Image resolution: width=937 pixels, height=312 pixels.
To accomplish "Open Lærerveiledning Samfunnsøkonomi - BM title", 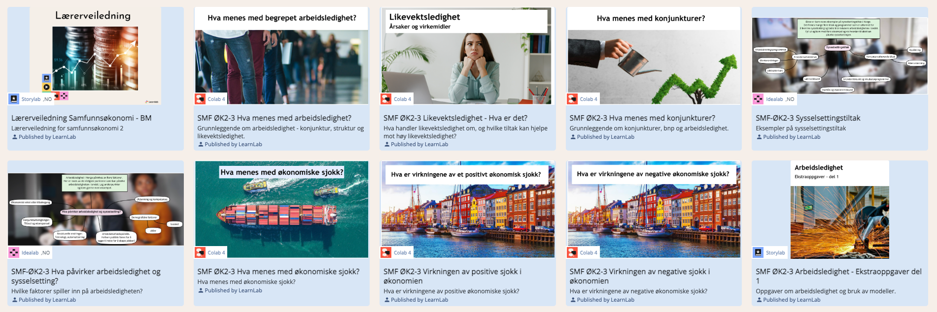I will 81,118.
